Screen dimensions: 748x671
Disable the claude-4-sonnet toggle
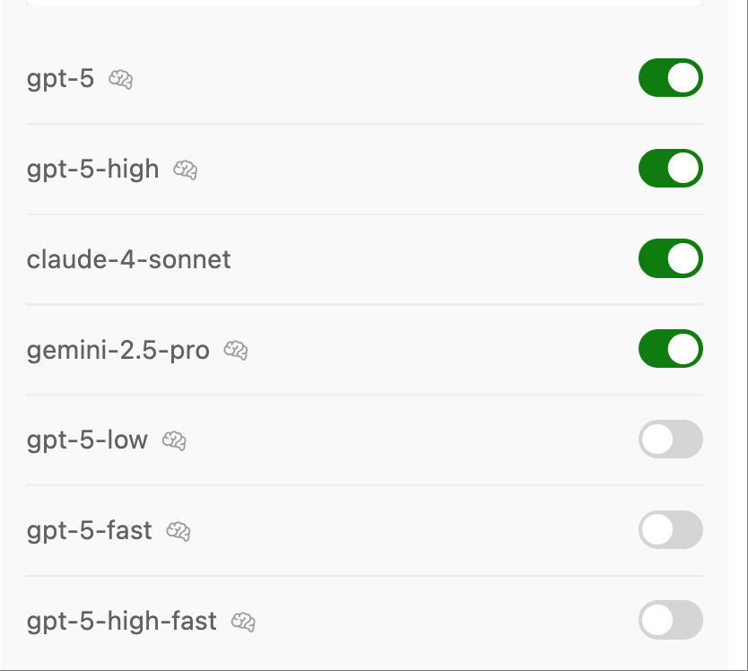(x=671, y=258)
